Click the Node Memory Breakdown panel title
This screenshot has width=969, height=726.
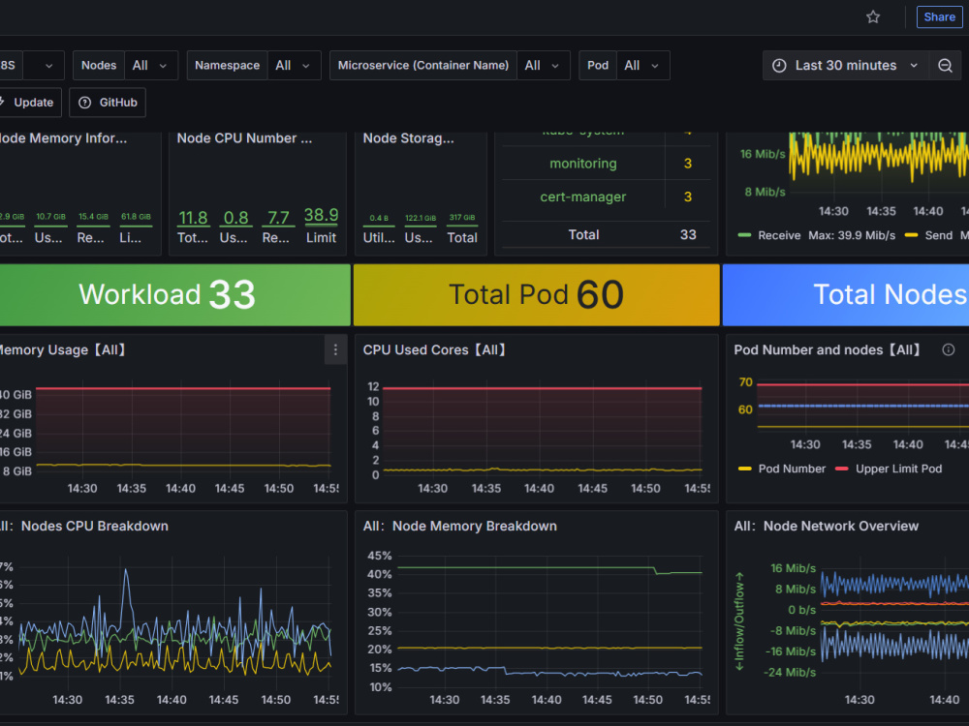(459, 526)
